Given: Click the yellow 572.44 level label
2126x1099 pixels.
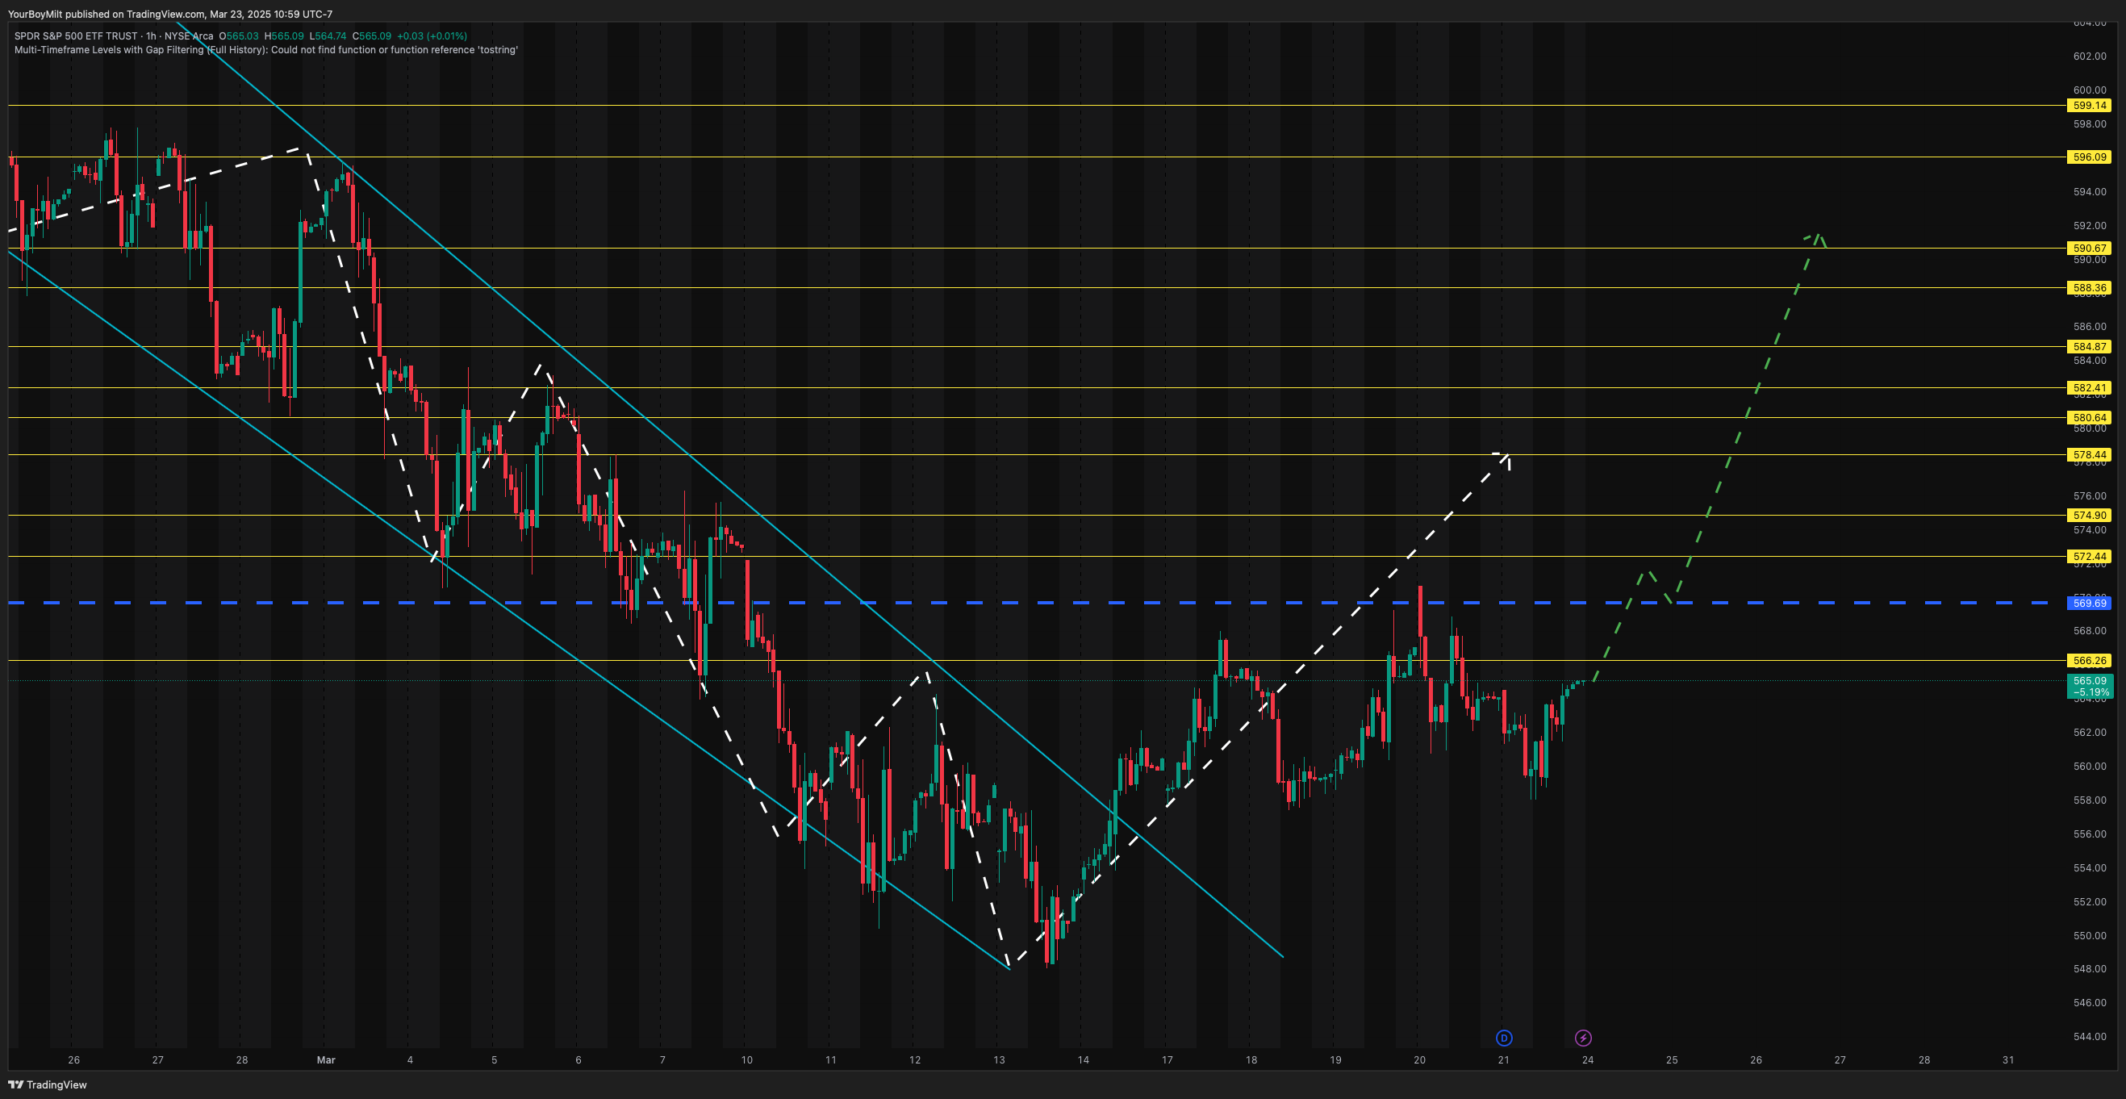Looking at the screenshot, I should (x=2090, y=557).
